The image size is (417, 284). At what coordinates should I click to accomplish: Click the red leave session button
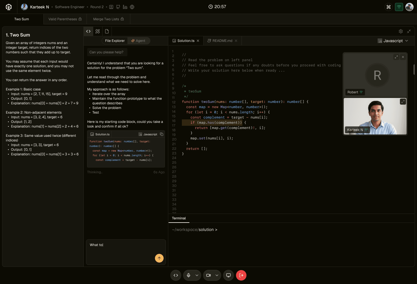241,275
